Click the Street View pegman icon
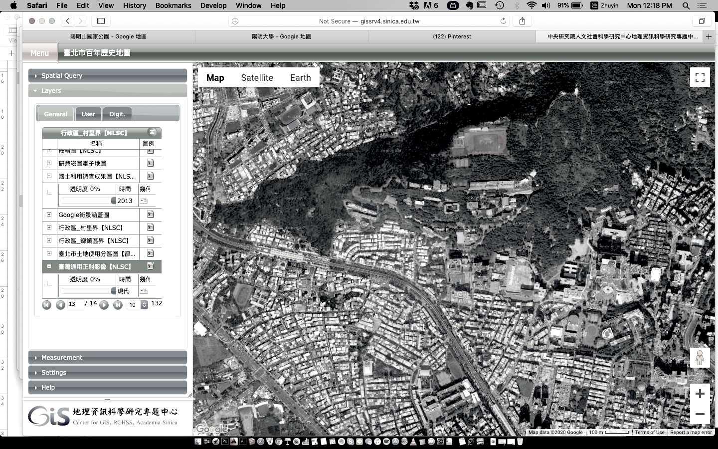This screenshot has width=718, height=449. coord(700,358)
